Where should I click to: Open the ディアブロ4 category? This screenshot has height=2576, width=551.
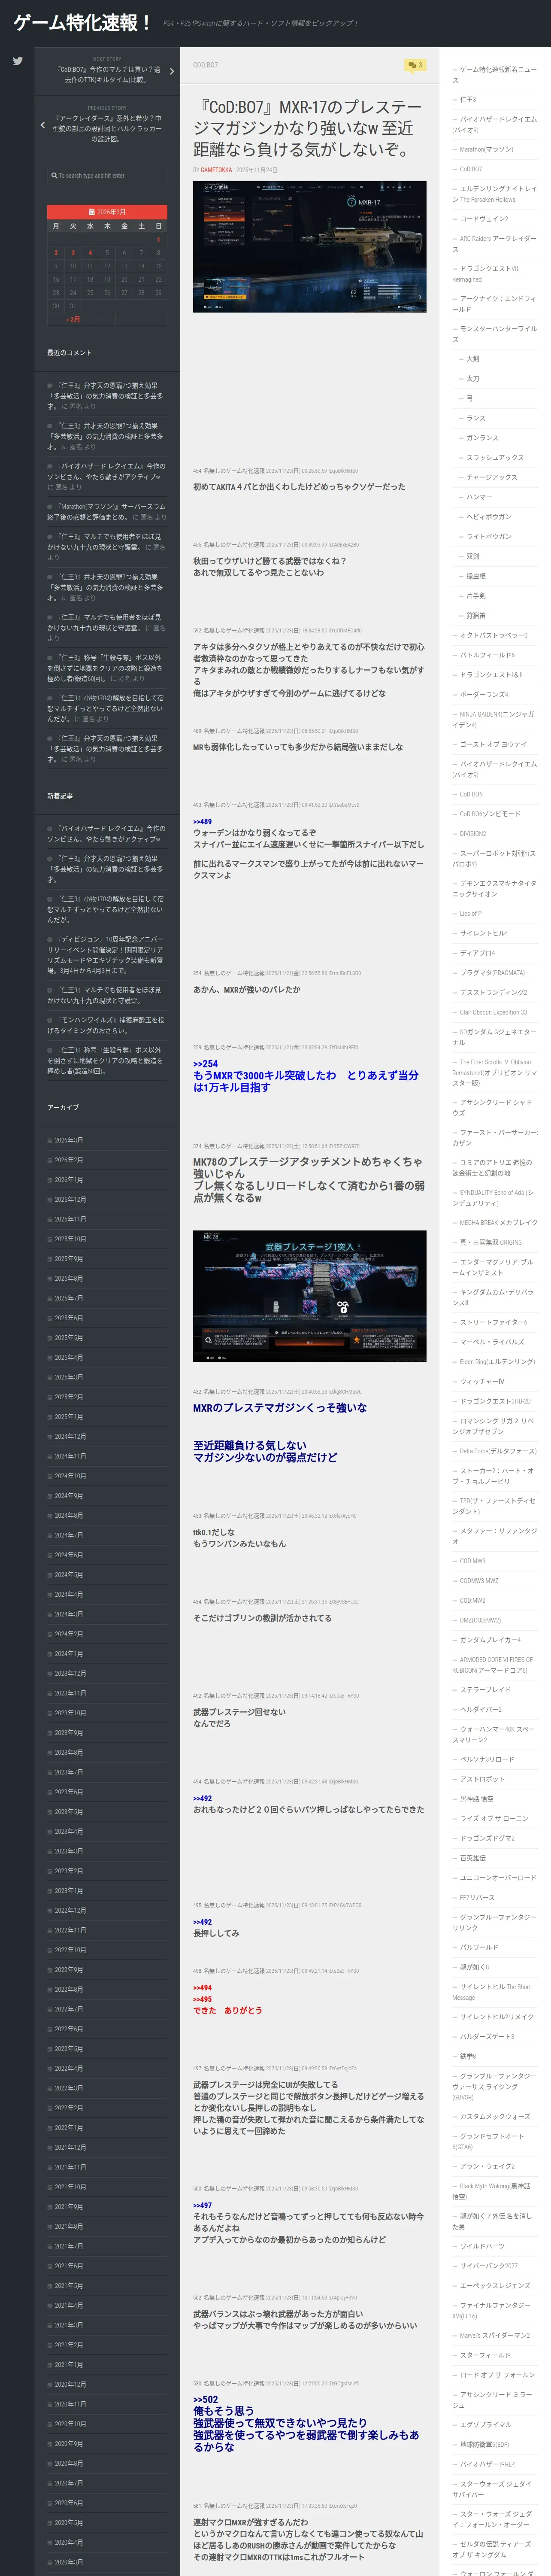coord(478,953)
